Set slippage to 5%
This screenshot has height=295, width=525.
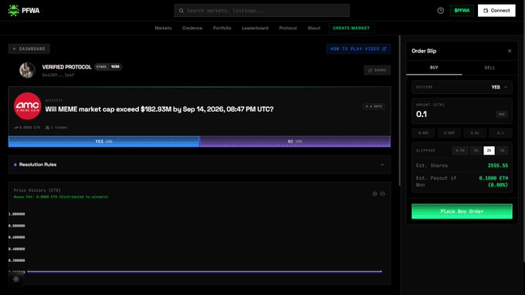502,151
